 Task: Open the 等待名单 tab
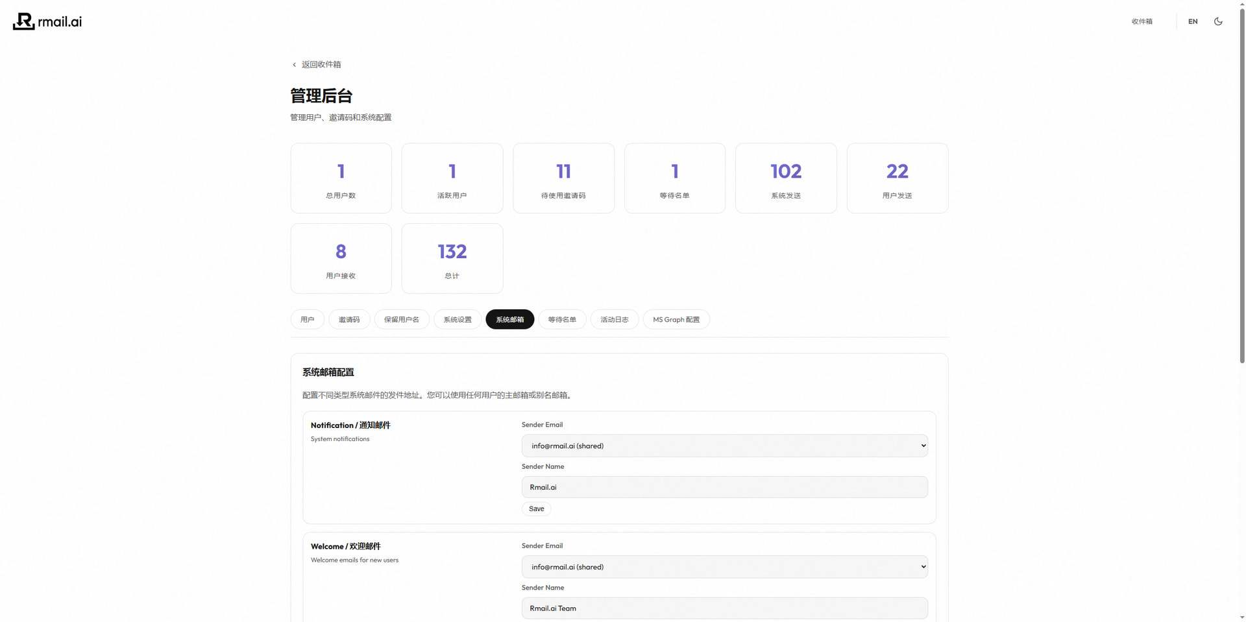(562, 319)
